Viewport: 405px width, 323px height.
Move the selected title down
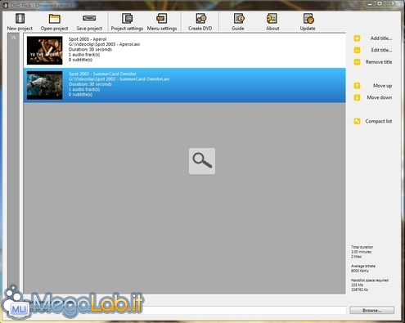coord(373,97)
